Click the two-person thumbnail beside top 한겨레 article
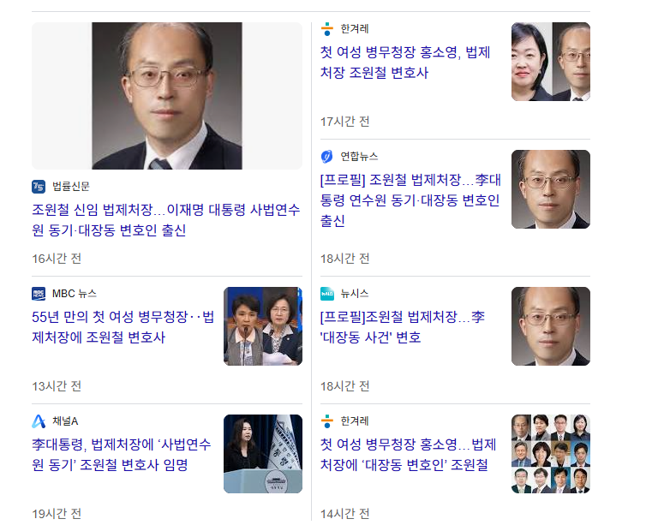This screenshot has width=646, height=525. [x=551, y=62]
